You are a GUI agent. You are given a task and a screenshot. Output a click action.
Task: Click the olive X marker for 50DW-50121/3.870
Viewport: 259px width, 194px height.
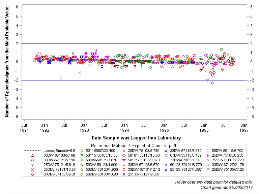point(82,160)
